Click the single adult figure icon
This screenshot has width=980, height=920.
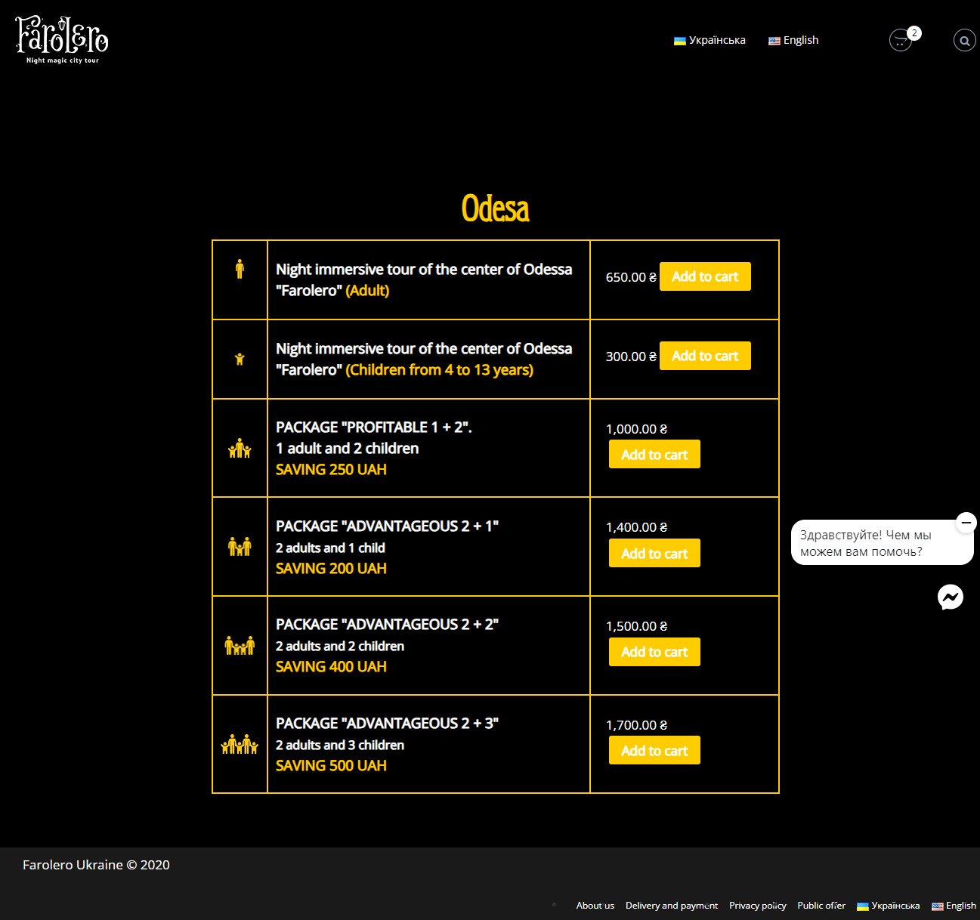coord(240,269)
